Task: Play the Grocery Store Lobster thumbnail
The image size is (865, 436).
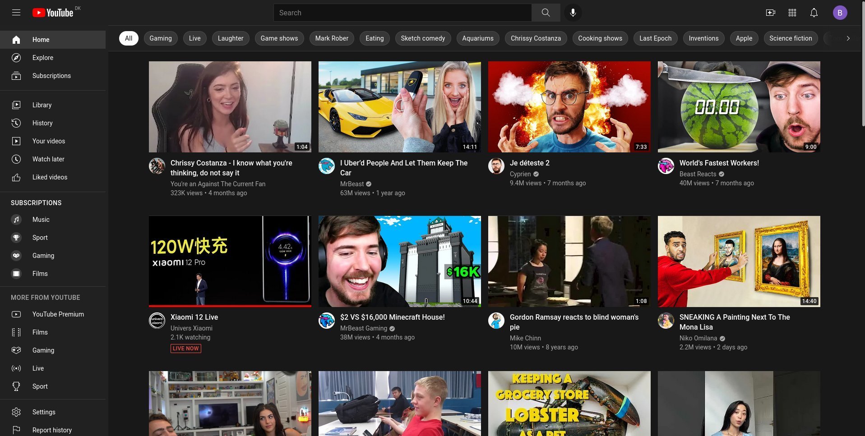Action: tap(569, 404)
